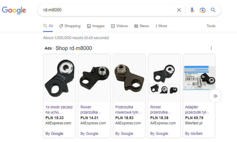The image size is (237, 142).
Task: Show next products with double-arrow button
Action: pos(215,96)
